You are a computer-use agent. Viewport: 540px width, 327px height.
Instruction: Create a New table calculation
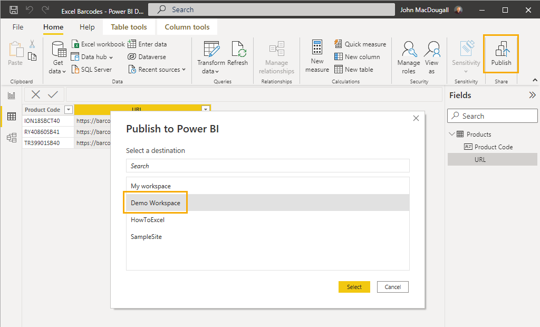(354, 69)
